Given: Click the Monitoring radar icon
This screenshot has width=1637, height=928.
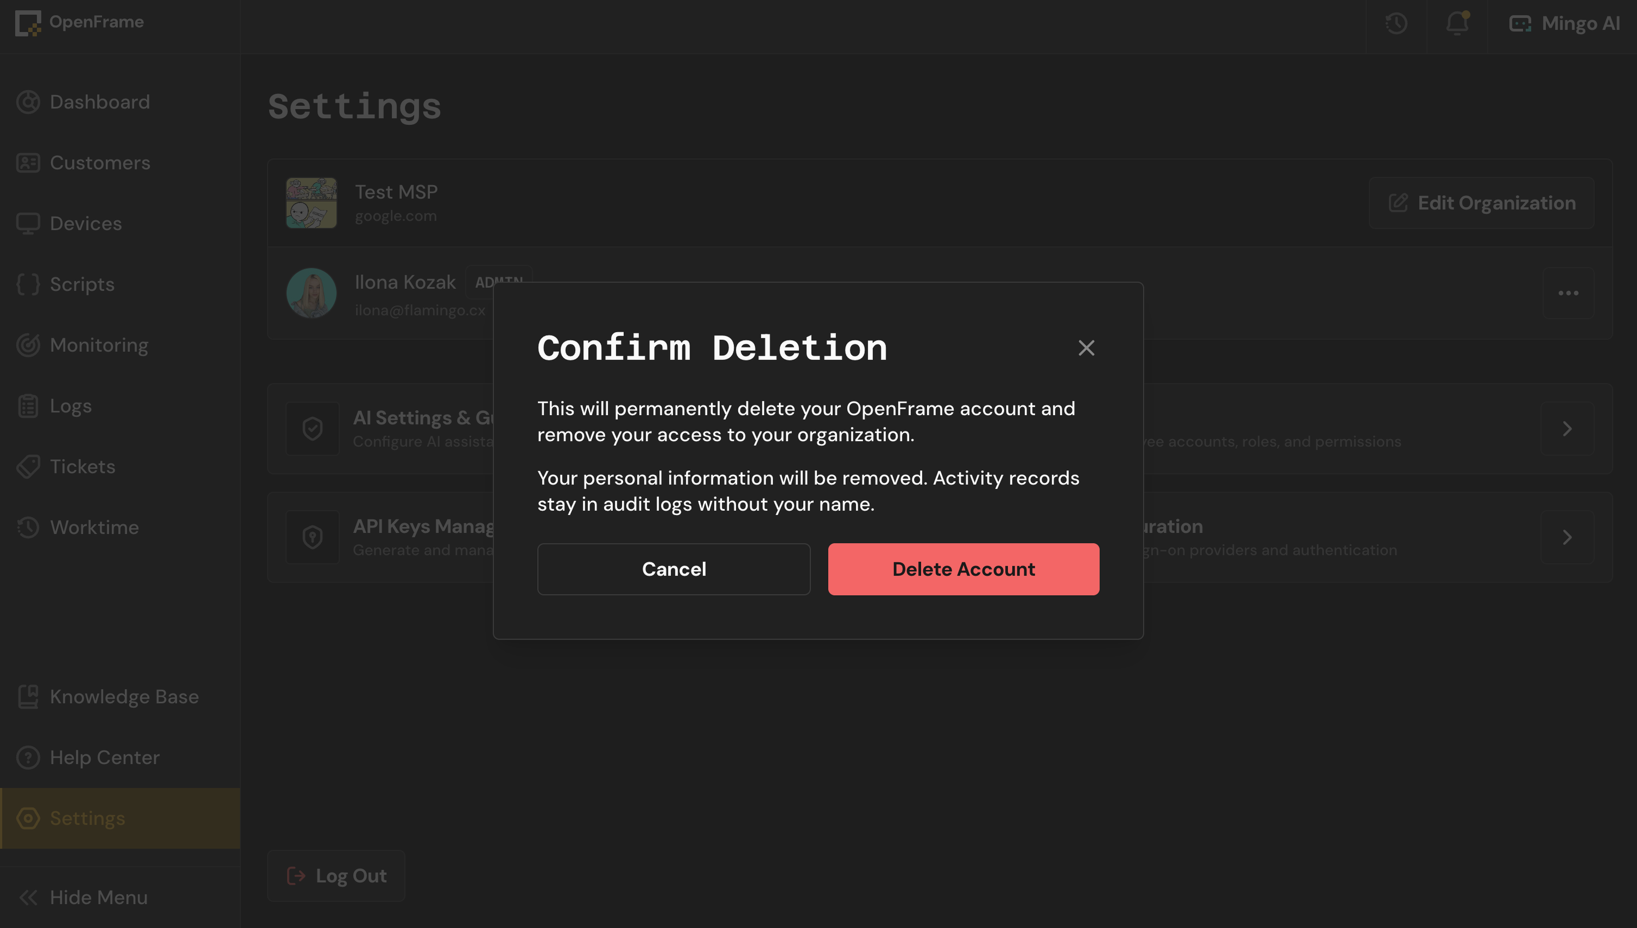Looking at the screenshot, I should 28,345.
